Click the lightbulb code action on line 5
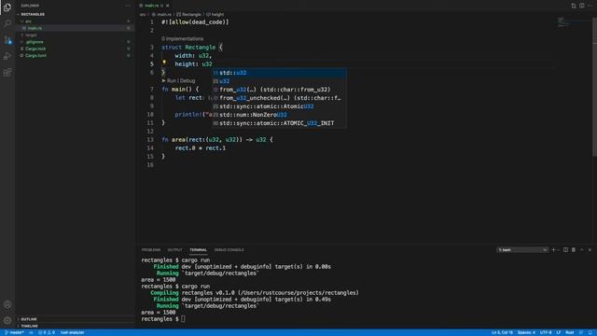Image resolution: width=597 pixels, height=336 pixels. click(164, 63)
